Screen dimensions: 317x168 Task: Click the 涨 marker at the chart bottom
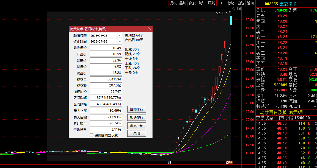coord(227,163)
